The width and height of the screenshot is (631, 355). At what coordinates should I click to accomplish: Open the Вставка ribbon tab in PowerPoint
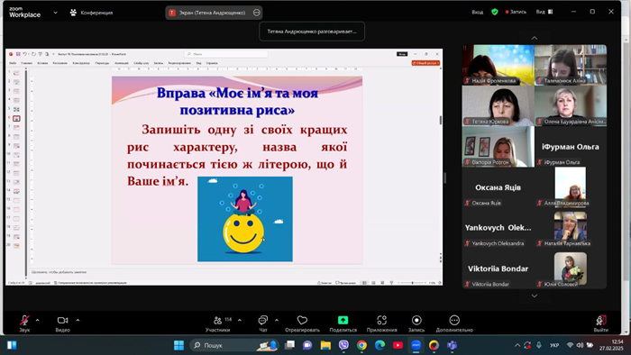pos(42,63)
